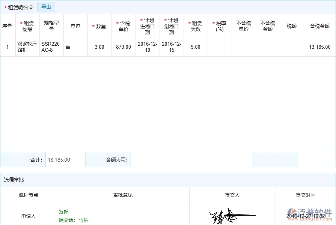Click the 导出 export button
Viewport: 336px width, 225px height.
coord(46,7)
